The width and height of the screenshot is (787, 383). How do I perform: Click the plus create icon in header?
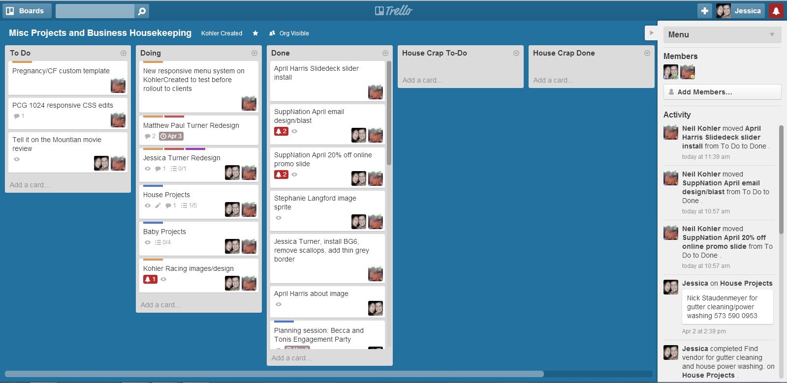click(705, 11)
